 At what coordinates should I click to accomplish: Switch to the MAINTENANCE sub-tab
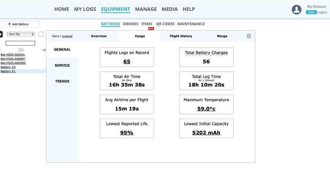coord(191,24)
